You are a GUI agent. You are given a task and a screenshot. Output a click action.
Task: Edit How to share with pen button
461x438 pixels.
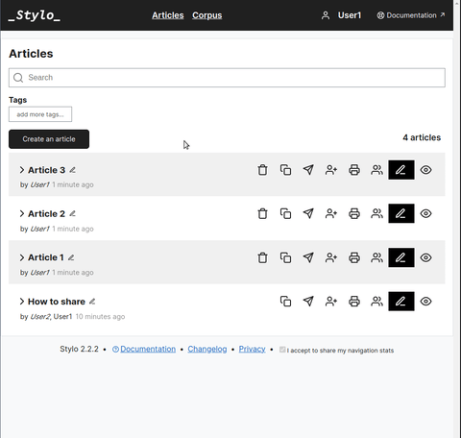tap(401, 302)
